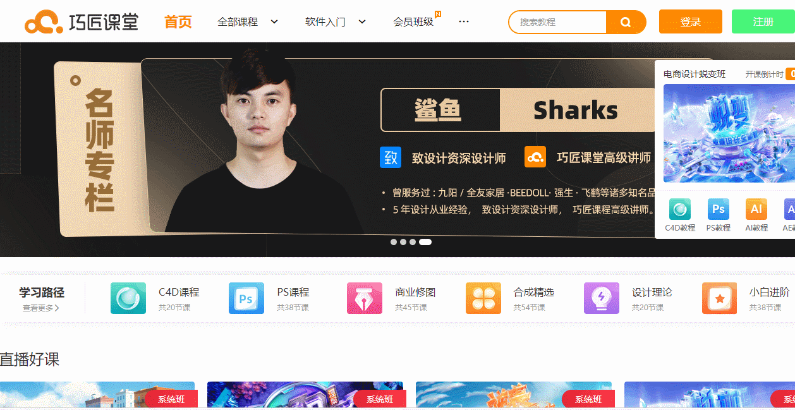Select the 商业修图 pen nib icon

tap(365, 298)
